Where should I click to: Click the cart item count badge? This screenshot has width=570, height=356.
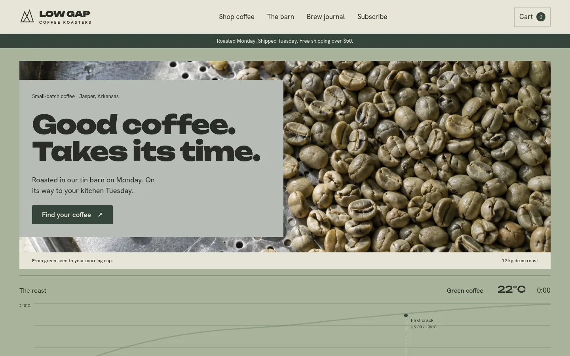click(541, 17)
